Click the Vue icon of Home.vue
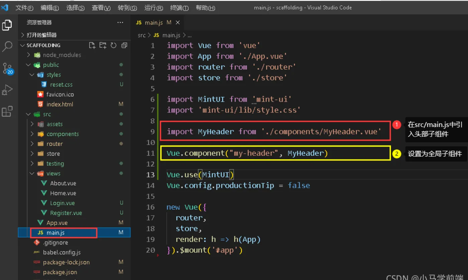The image size is (468, 280). click(x=43, y=193)
